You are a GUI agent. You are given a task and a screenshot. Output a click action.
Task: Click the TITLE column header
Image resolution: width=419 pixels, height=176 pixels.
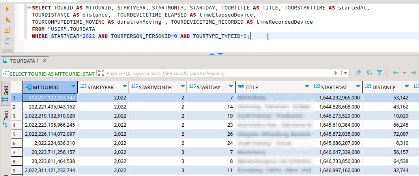(x=273, y=87)
